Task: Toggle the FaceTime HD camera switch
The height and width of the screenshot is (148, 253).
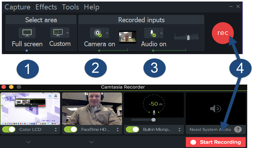Action: (x=71, y=129)
